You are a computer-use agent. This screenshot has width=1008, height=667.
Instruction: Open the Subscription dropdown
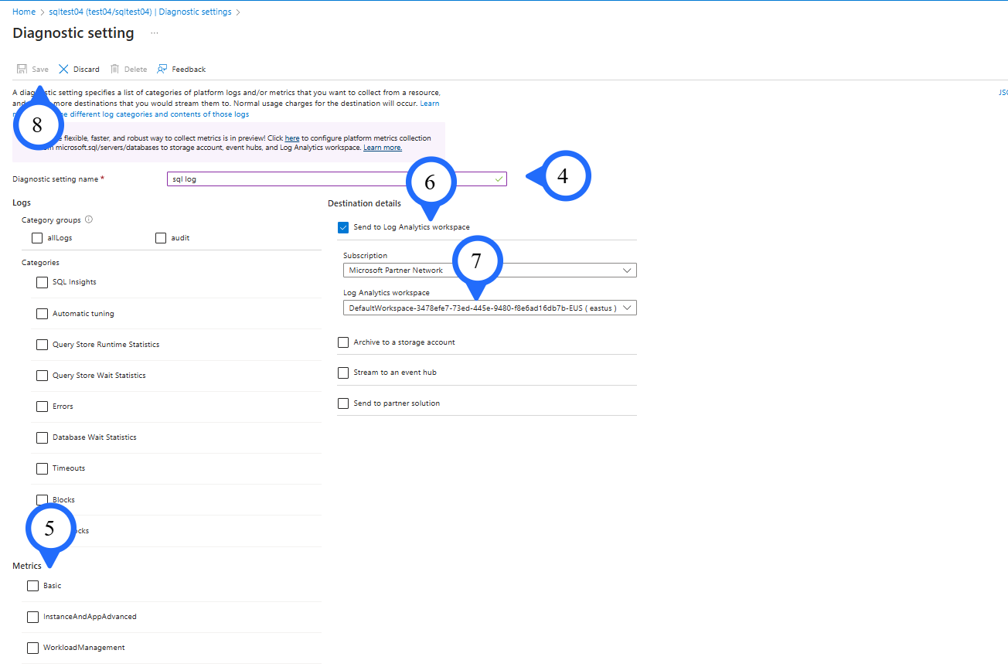pos(489,271)
